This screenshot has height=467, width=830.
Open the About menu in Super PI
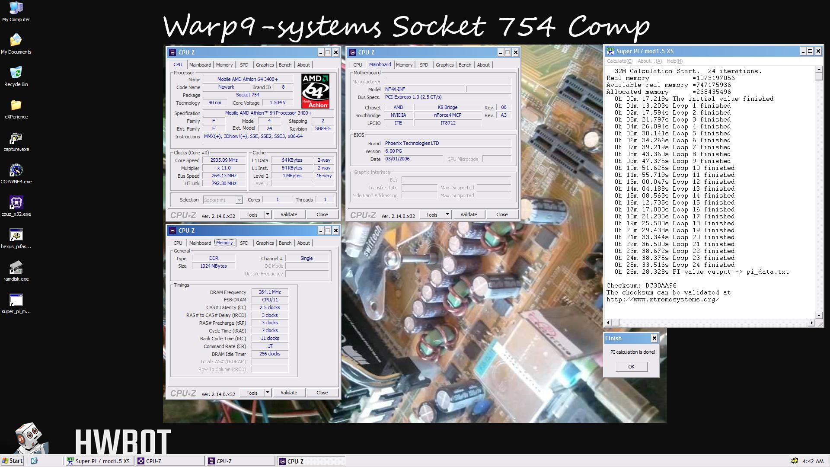tap(649, 61)
